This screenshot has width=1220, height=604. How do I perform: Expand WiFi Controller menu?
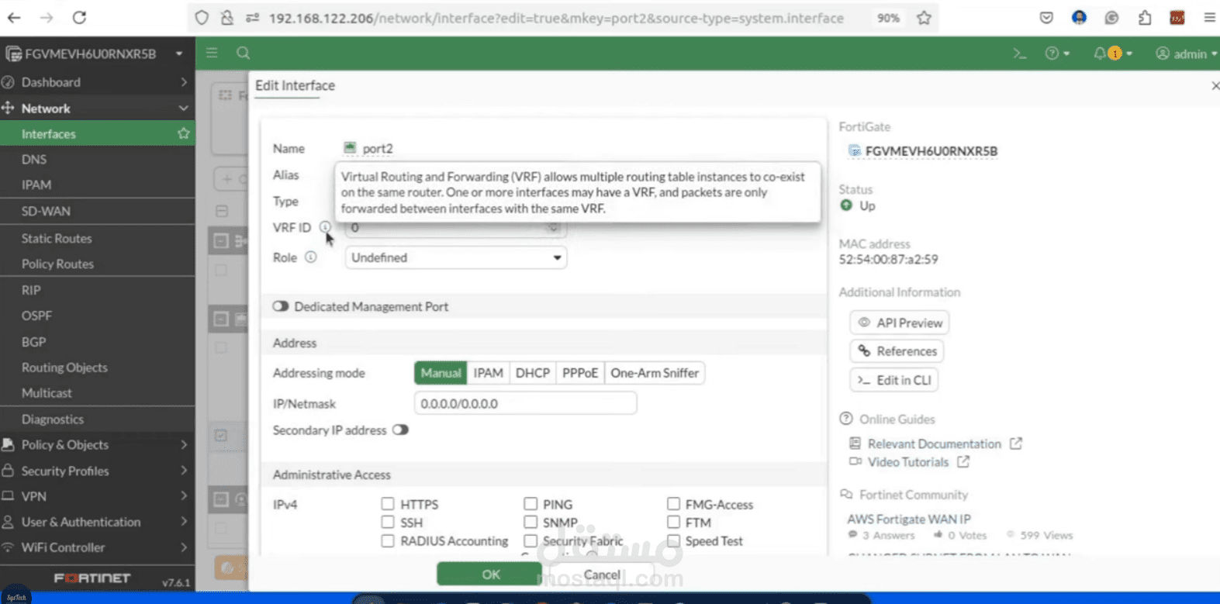[97, 547]
